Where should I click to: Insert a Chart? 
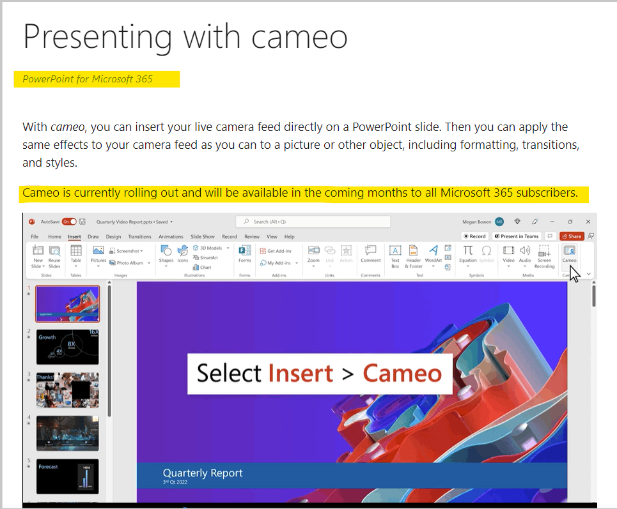point(202,267)
